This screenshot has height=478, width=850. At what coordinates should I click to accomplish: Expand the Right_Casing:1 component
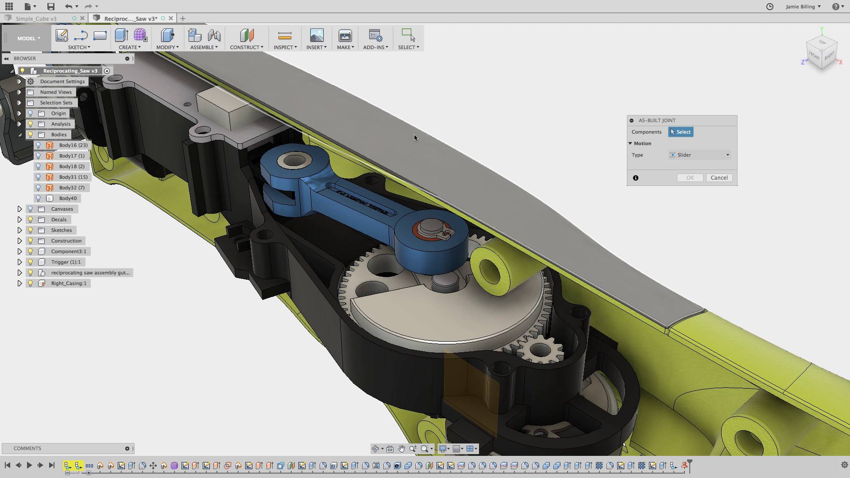[19, 283]
